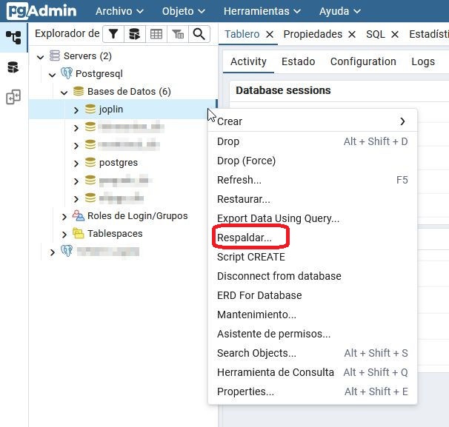This screenshot has height=427, width=449.
Task: Expand the Roles de Login/Grupos node
Action: click(x=64, y=216)
